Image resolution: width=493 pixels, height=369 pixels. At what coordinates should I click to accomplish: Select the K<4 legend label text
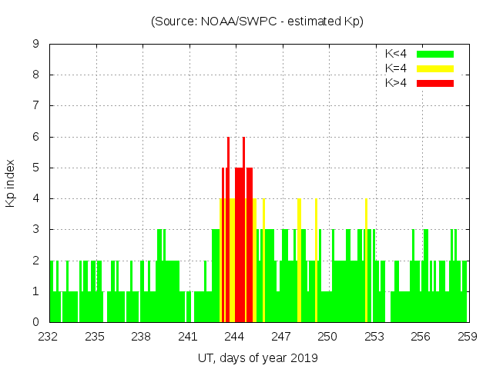click(x=397, y=55)
